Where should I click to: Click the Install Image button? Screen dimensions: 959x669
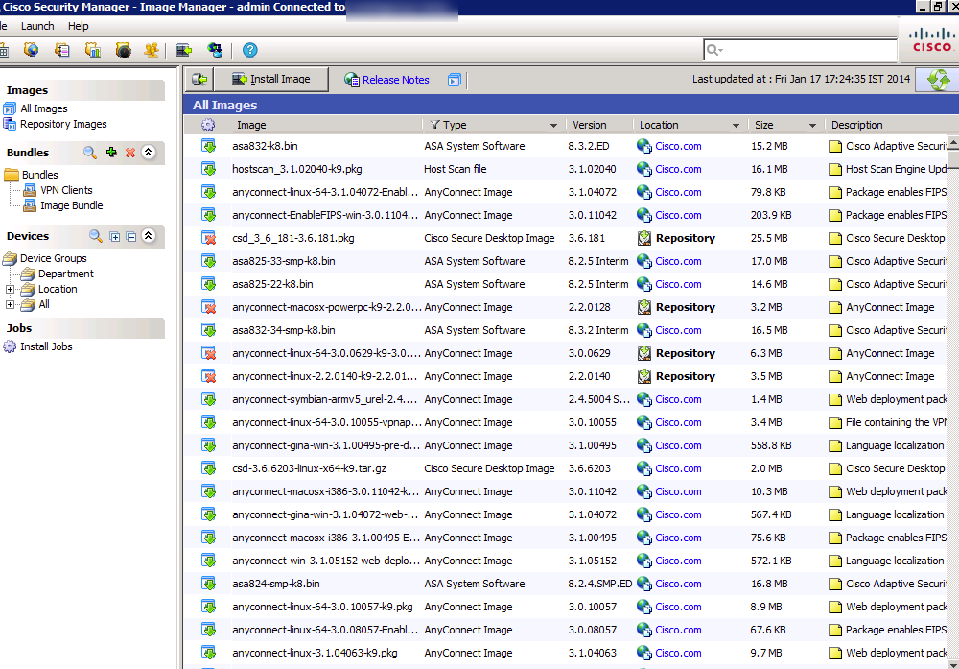click(270, 80)
